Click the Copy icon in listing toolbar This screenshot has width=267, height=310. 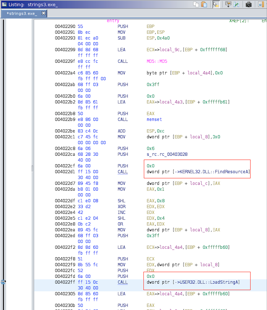click(x=196, y=4)
